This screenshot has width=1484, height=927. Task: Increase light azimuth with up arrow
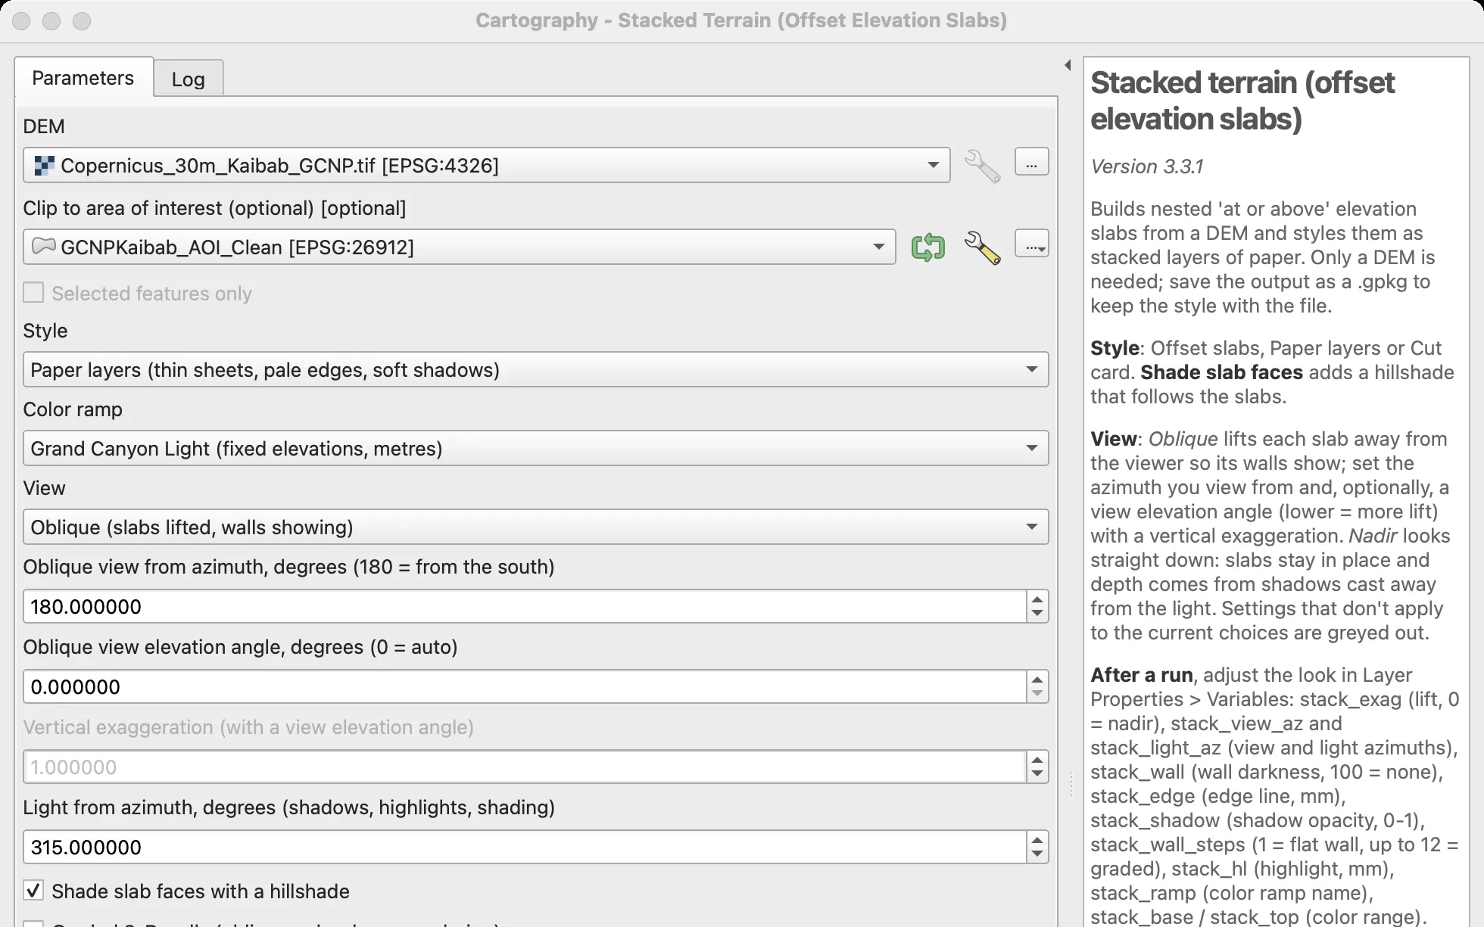(1037, 840)
